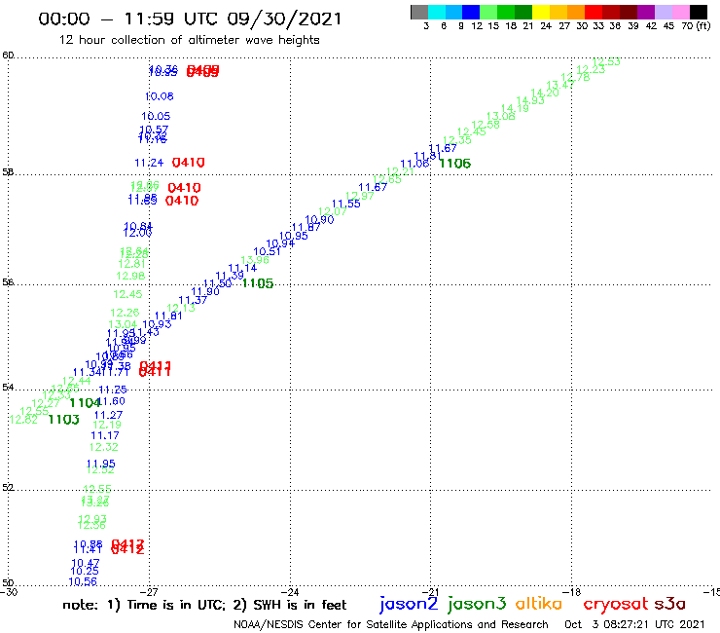Click the green swatch between 15 and 18
720x633 pixels.
(x=507, y=12)
